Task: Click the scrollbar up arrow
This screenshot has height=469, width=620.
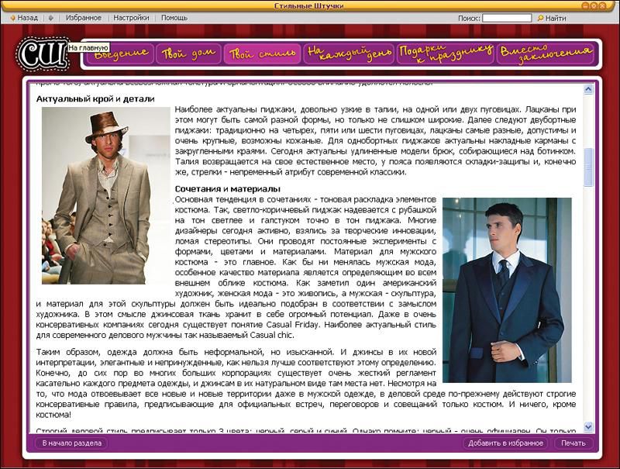Action: [x=588, y=90]
